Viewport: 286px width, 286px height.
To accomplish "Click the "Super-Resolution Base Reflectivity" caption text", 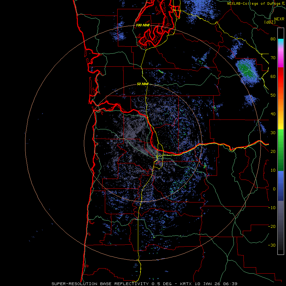I will 100,284.
